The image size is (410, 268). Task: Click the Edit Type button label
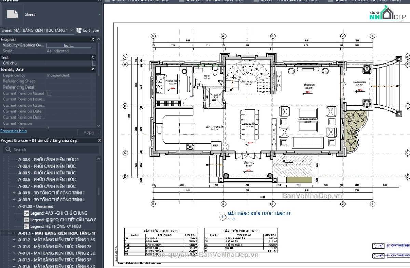(x=91, y=30)
